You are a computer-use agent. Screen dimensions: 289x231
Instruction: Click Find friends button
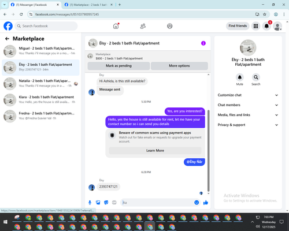point(238,26)
